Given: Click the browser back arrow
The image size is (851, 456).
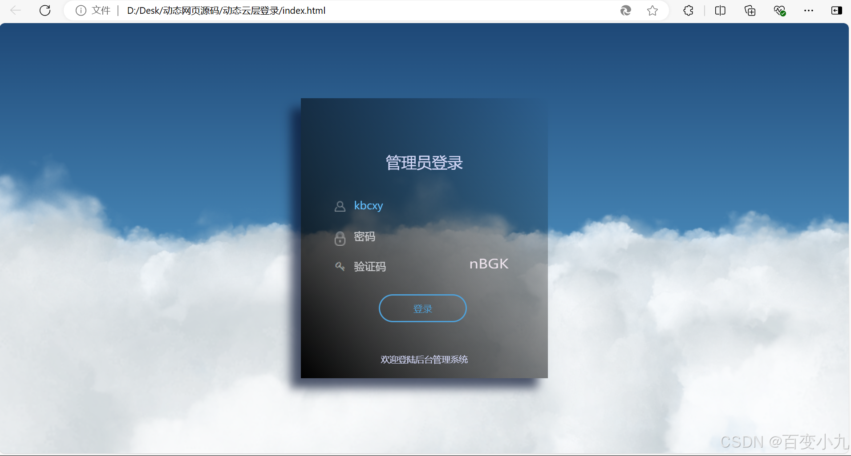Looking at the screenshot, I should pos(16,10).
